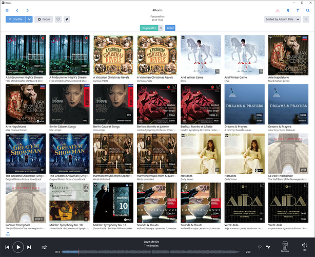315x257 pixels.
Task: Open Sorted by Album Title dropdown
Action: coord(282,20)
